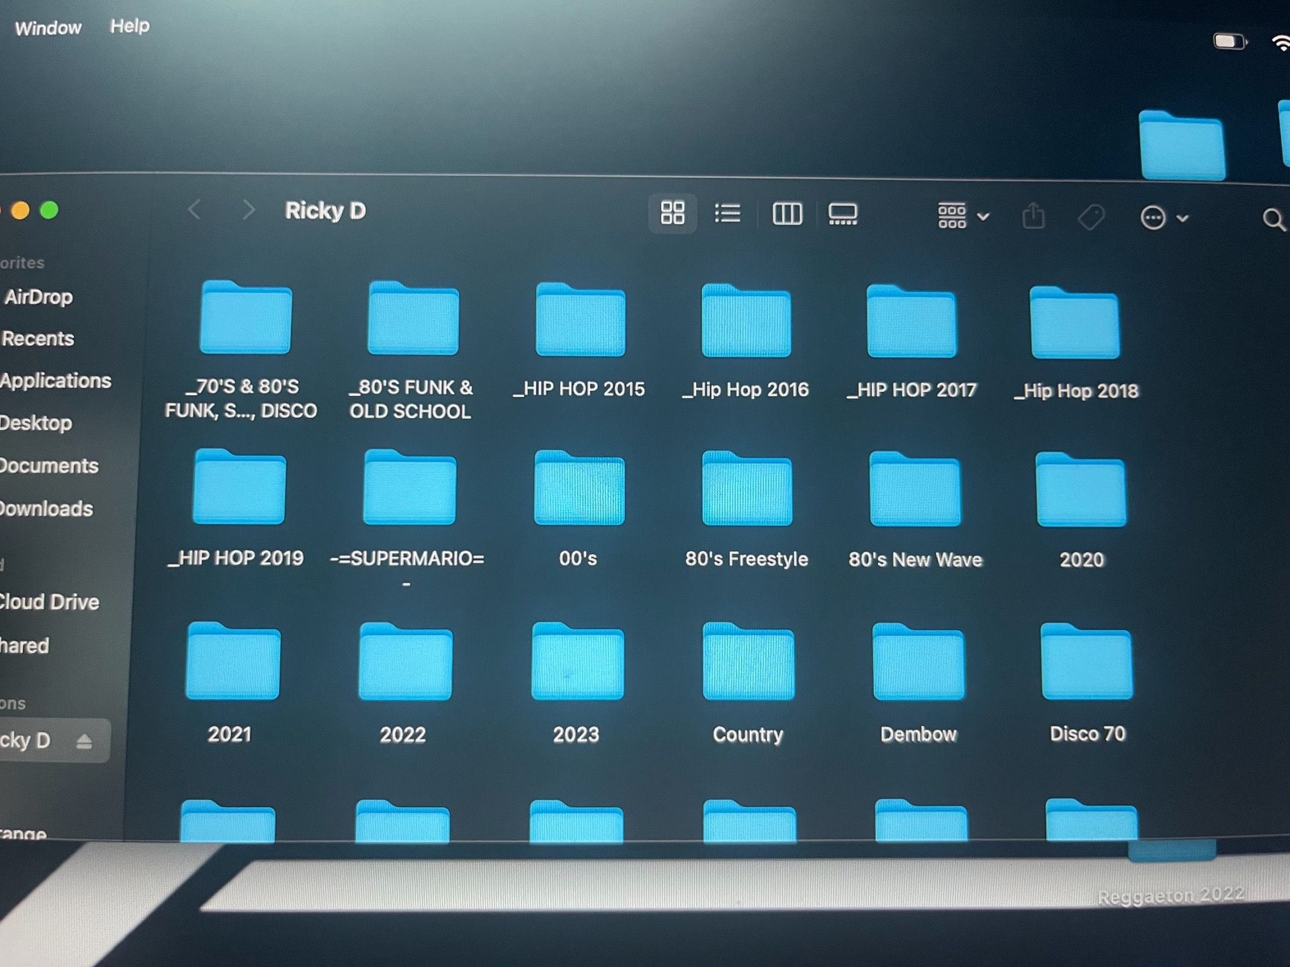
Task: Open the Group By options dropdown
Action: [963, 216]
